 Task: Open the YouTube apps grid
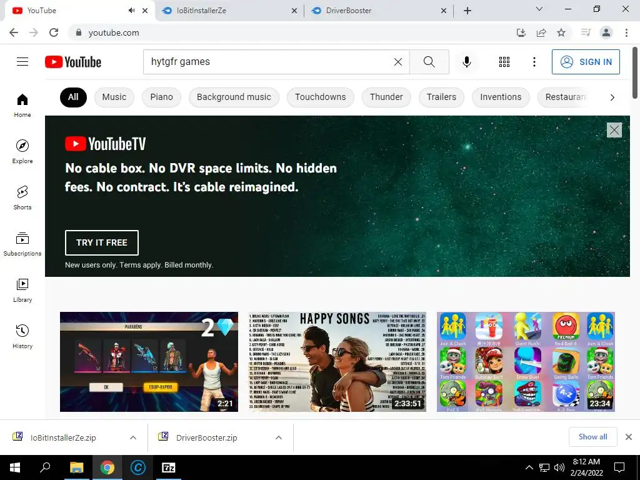point(504,62)
